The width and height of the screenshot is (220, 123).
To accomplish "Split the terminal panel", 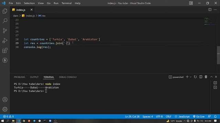I will pyautogui.click(x=201, y=77).
